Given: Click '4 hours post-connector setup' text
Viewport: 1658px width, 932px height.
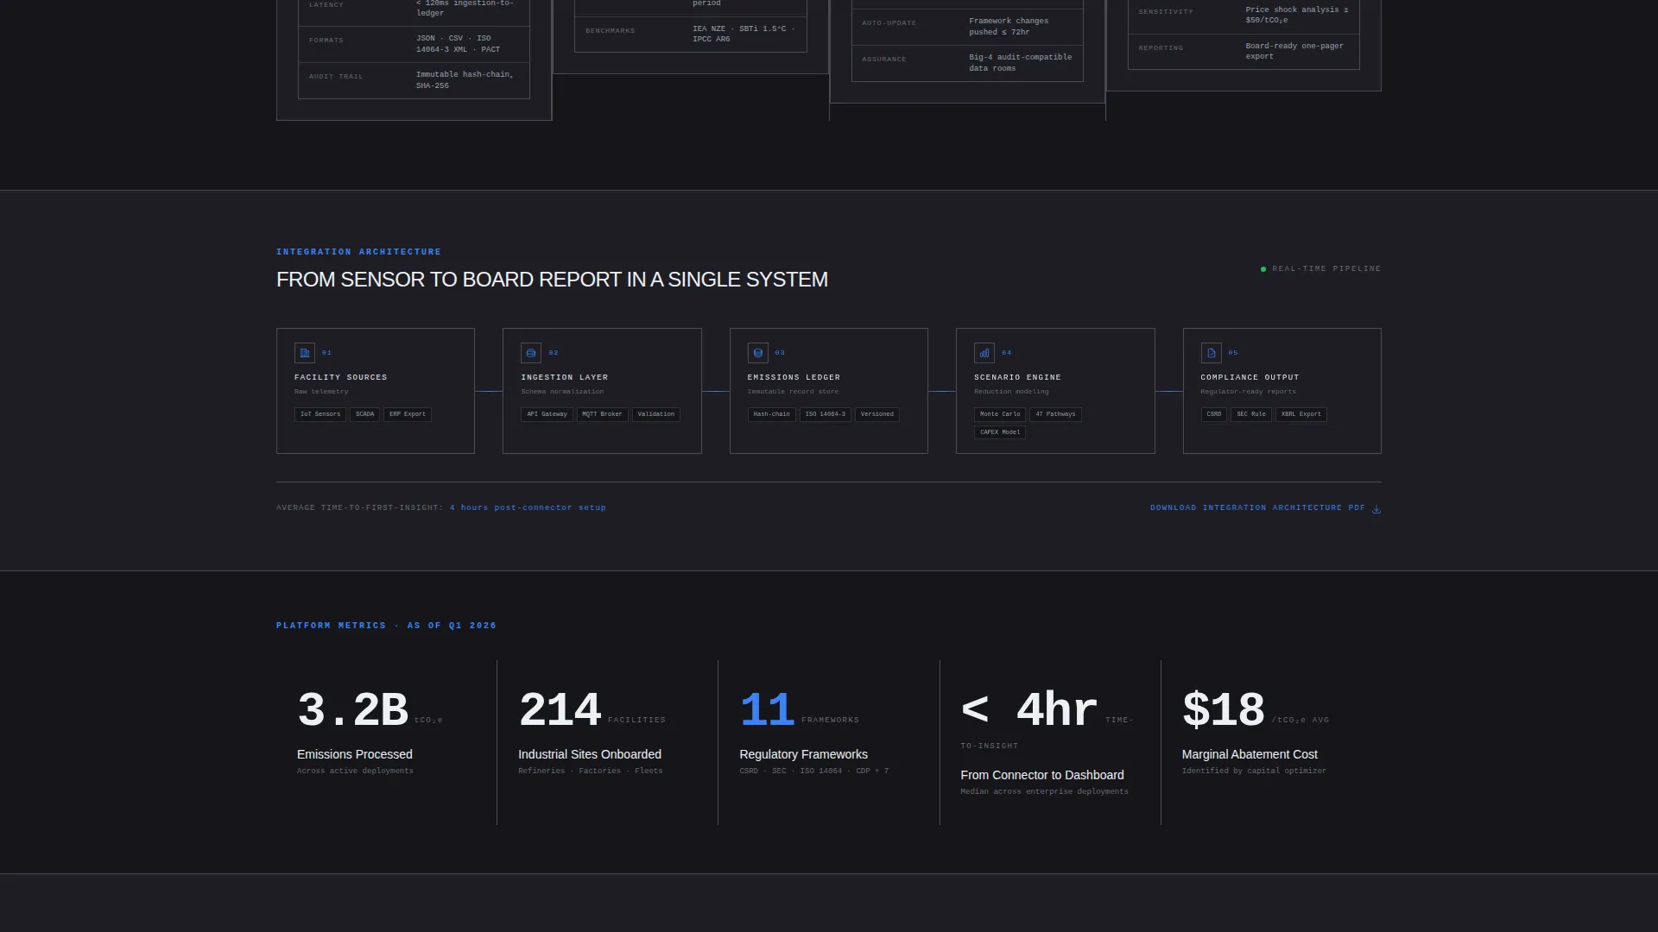Looking at the screenshot, I should (528, 507).
